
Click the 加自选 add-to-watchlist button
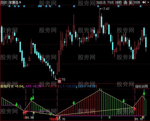[x=101, y=2]
